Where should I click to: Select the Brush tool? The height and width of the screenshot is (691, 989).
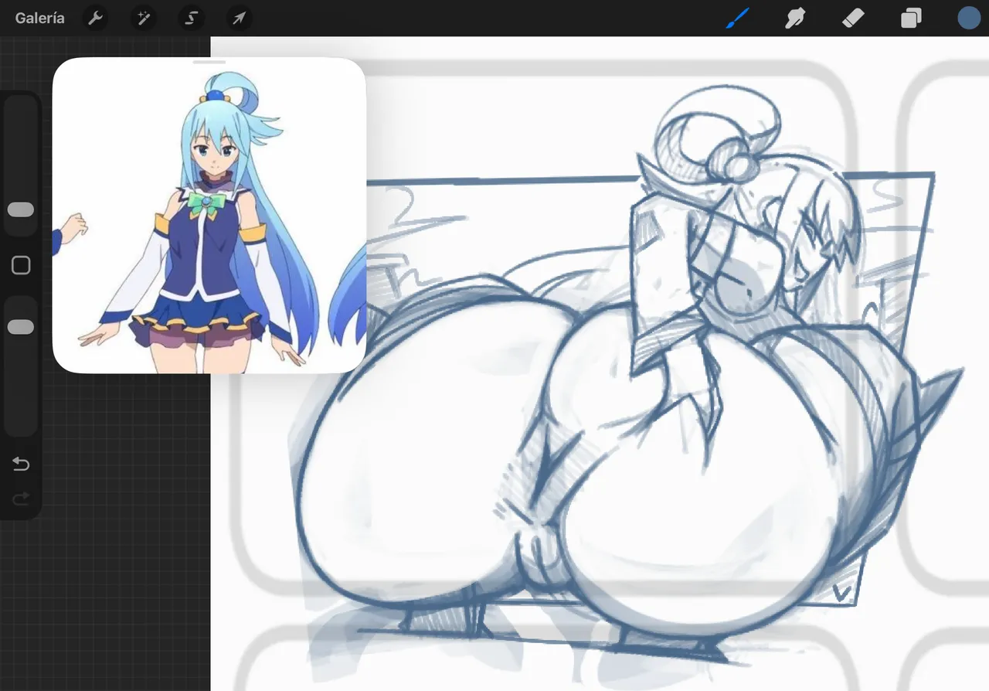click(x=738, y=18)
